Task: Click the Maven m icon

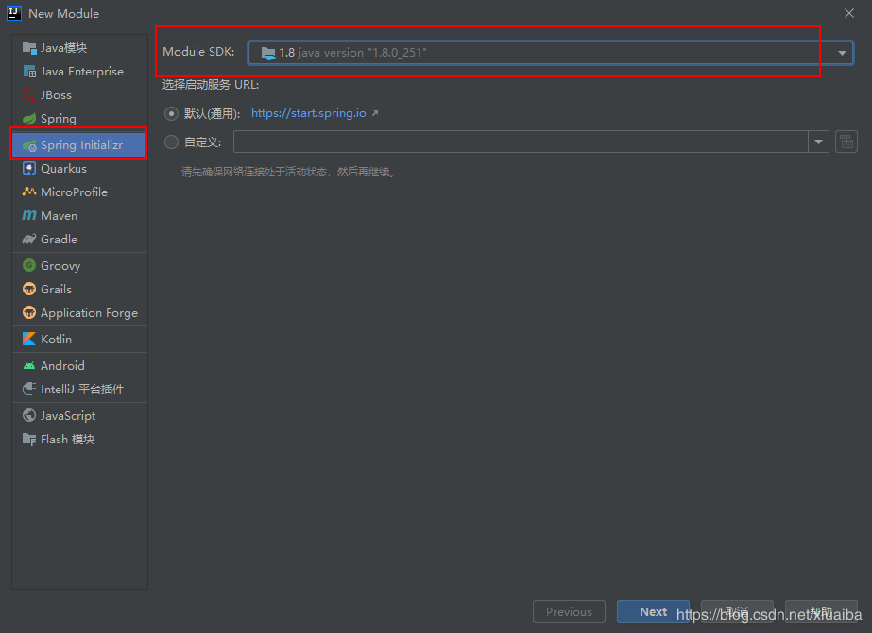Action: coord(29,215)
